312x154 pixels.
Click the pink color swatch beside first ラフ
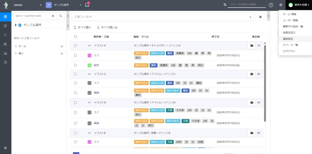90,56
